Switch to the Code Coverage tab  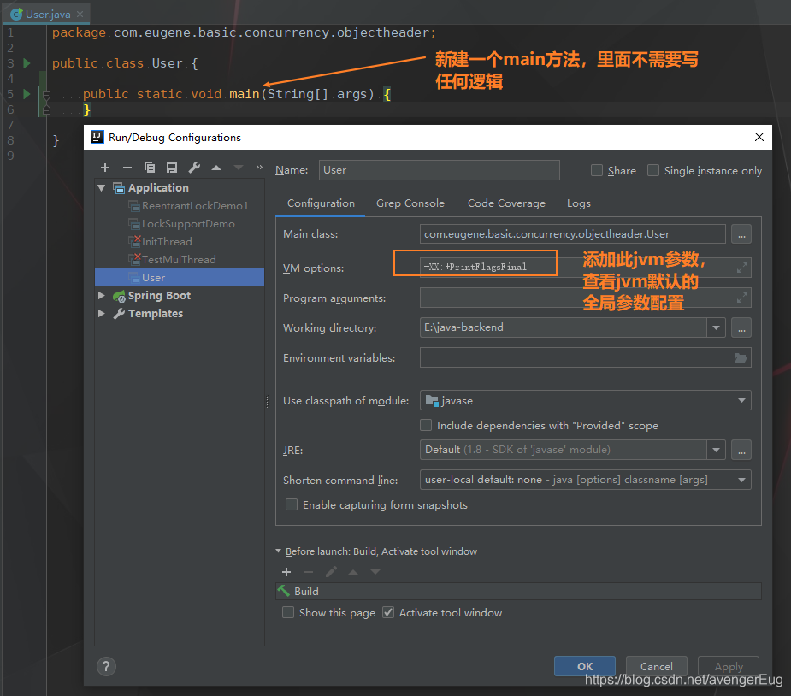click(506, 203)
